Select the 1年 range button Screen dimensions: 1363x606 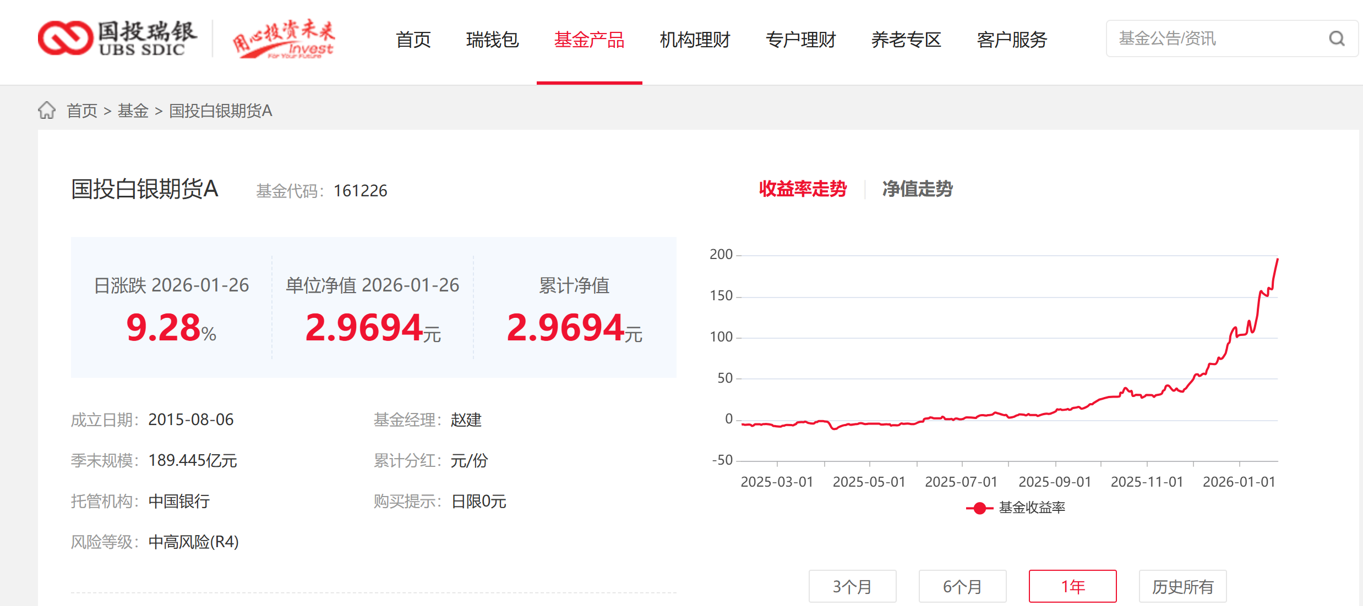(1072, 586)
